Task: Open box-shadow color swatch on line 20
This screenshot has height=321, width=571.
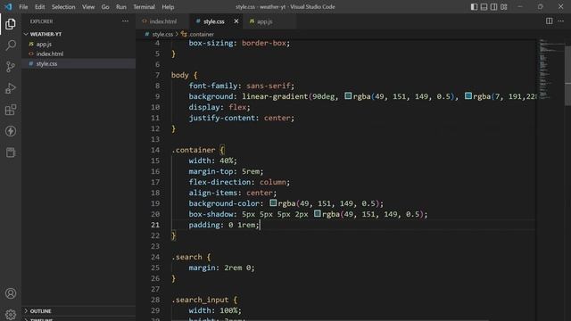Action: click(x=318, y=213)
